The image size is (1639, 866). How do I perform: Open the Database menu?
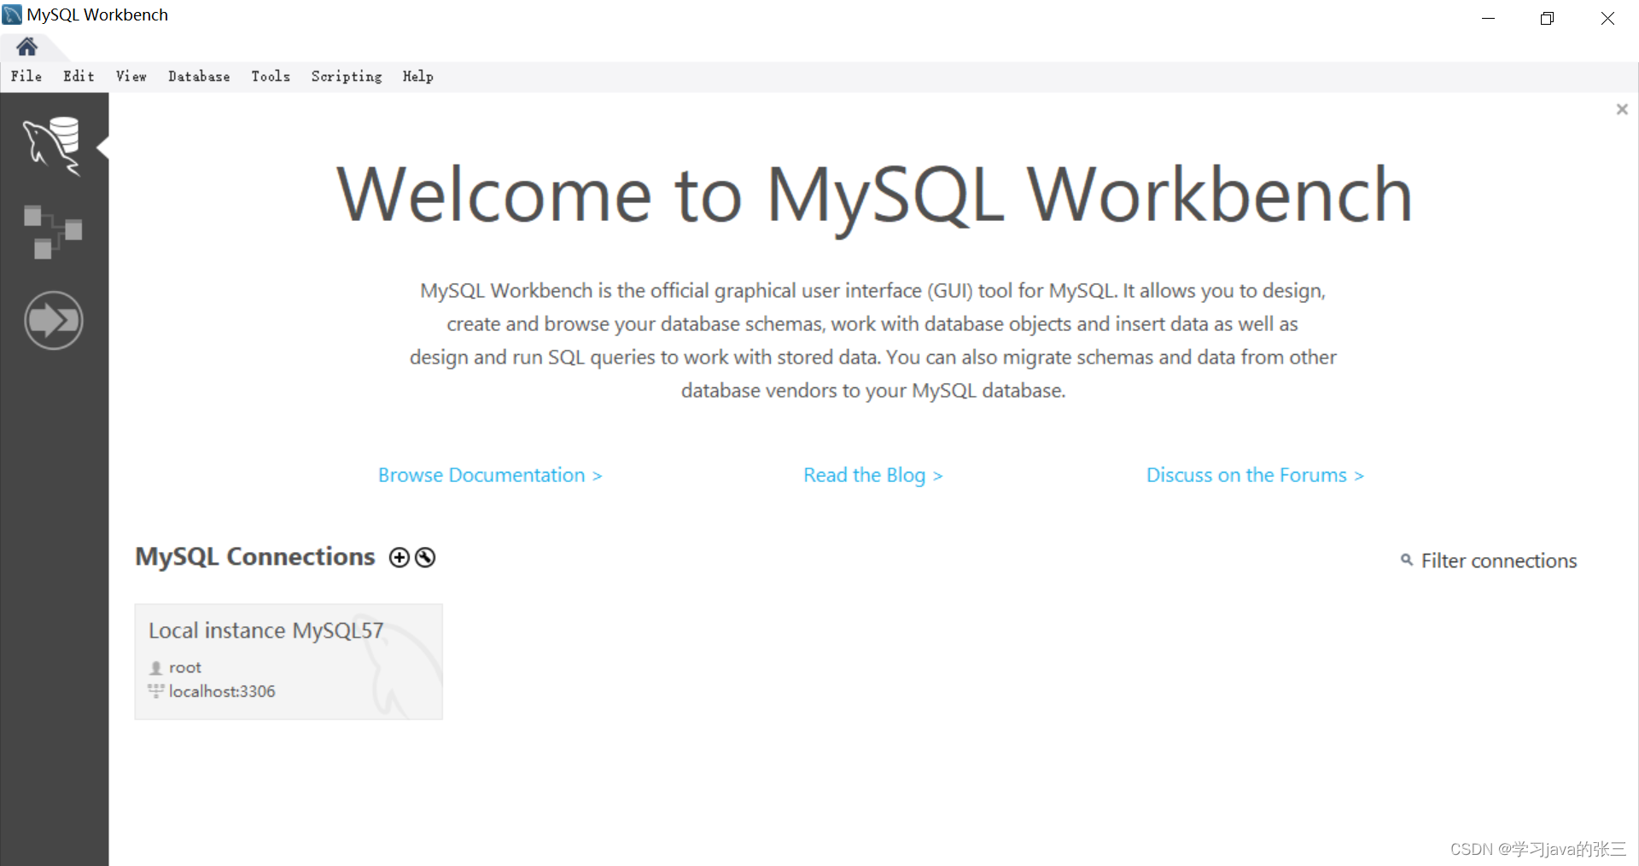tap(199, 76)
